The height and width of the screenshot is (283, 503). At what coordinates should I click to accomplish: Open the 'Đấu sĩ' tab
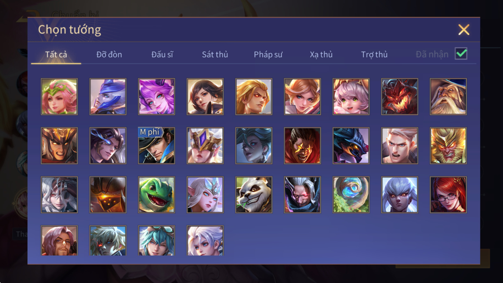tap(162, 54)
